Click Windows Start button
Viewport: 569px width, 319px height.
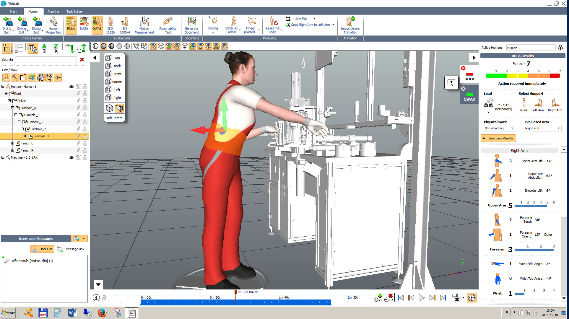pyautogui.click(x=8, y=313)
